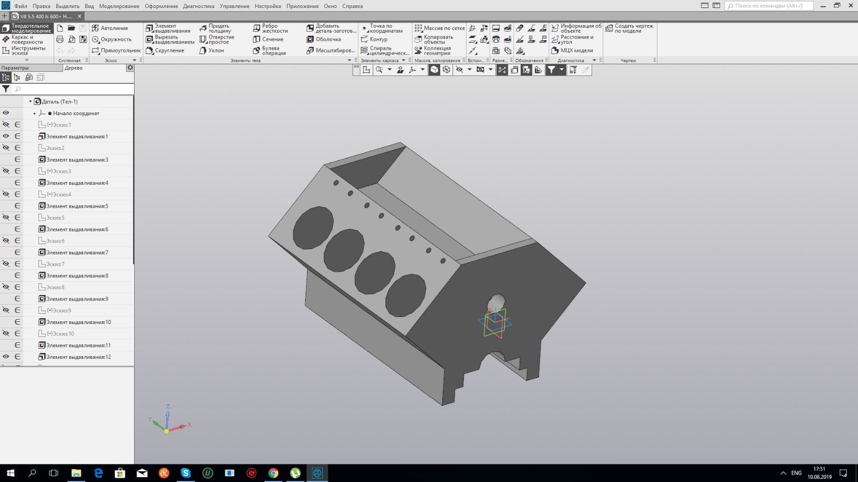Open tree panel settings gear
This screenshot has height=482, width=858.
pyautogui.click(x=130, y=68)
